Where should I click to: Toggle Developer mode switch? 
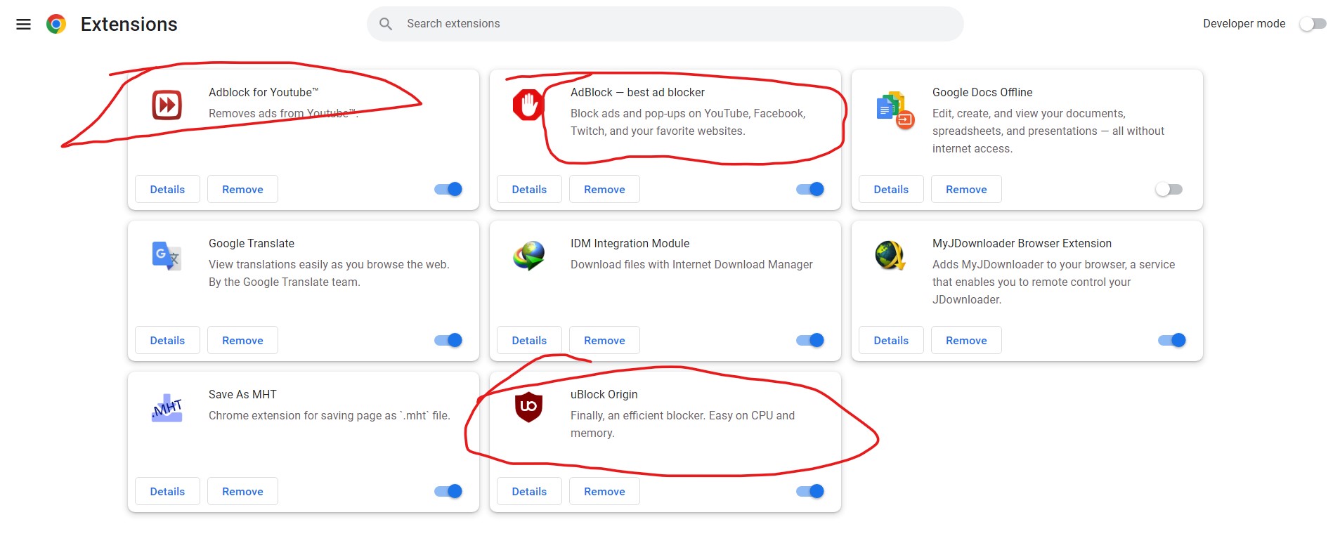tap(1313, 24)
